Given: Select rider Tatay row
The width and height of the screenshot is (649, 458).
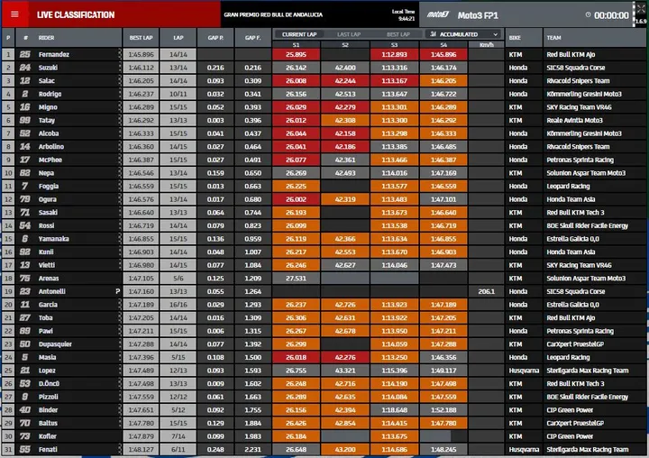Looking at the screenshot, I should 324,120.
